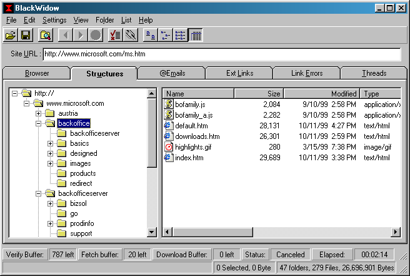Screen dimensions: 410x276
Task: Switch to list view icon
Action: pos(180,35)
